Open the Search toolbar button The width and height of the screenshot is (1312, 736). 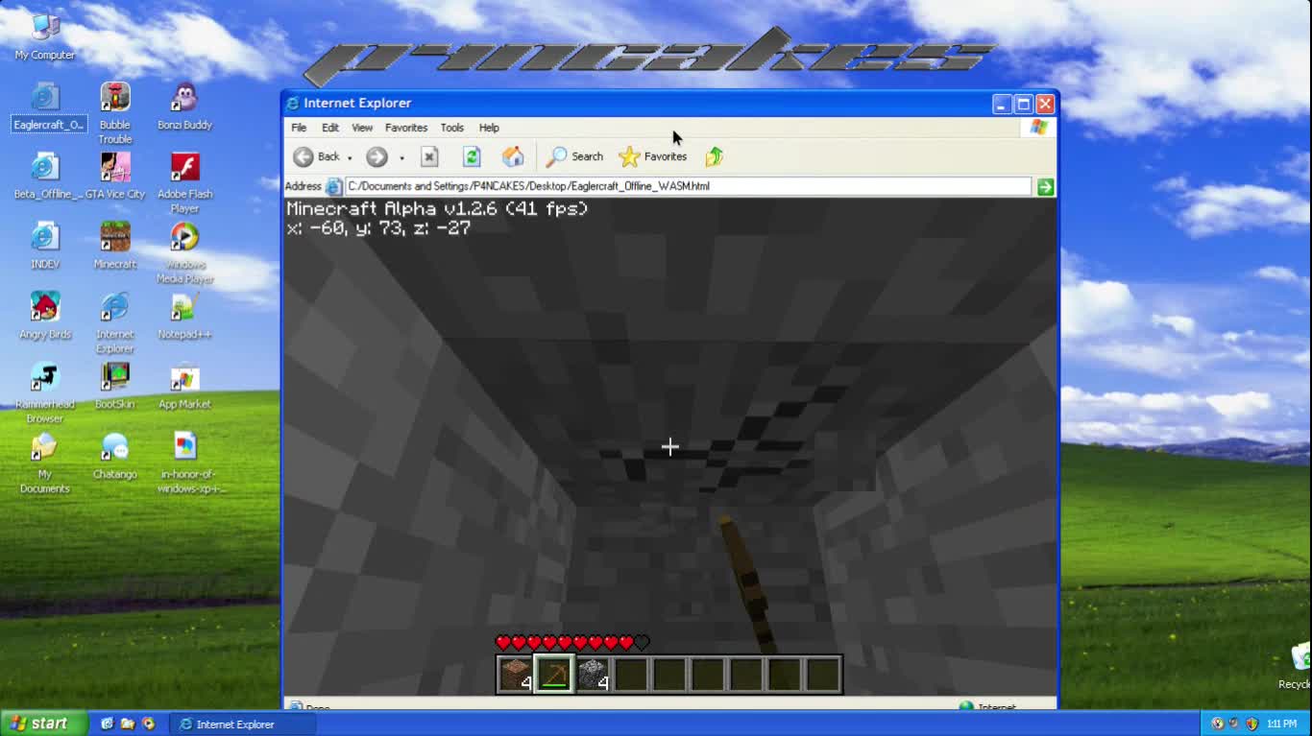575,156
